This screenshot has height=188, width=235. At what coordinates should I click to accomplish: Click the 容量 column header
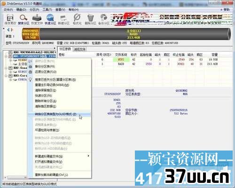(215, 55)
